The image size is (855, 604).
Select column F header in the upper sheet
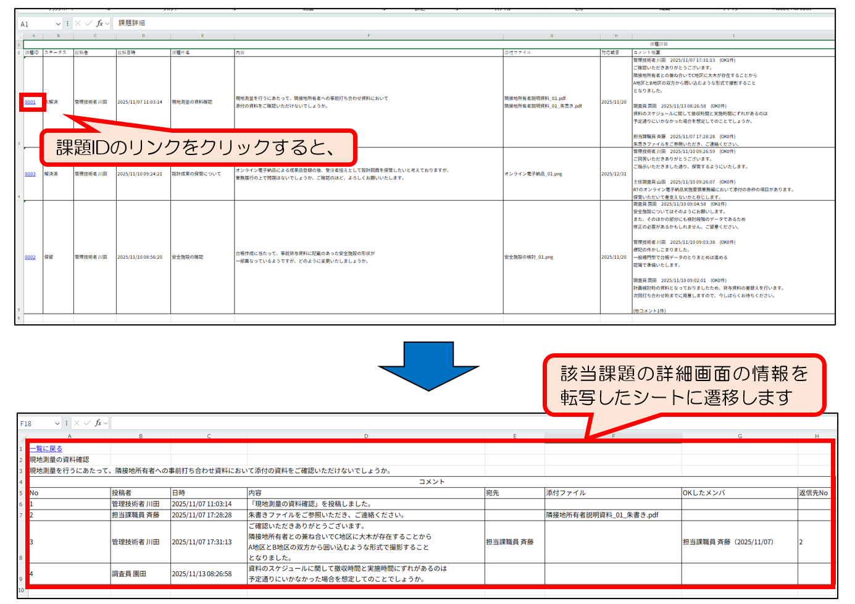tap(369, 36)
